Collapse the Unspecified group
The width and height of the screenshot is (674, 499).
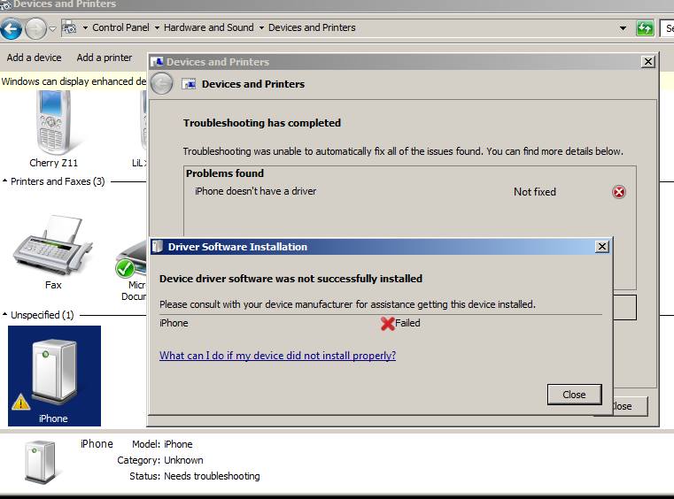point(5,315)
